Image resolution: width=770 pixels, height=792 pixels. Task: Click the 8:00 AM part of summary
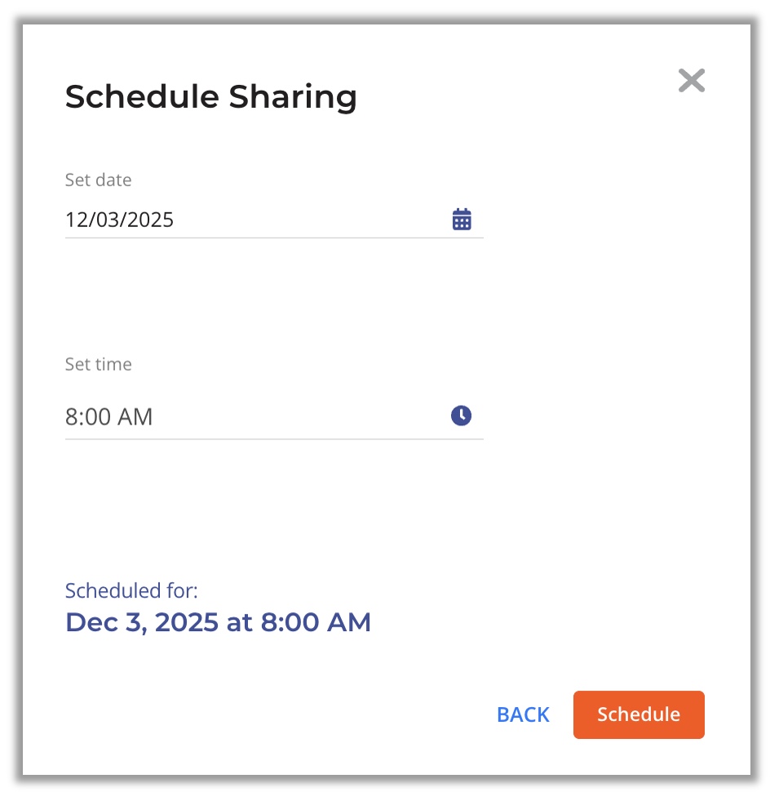(316, 622)
